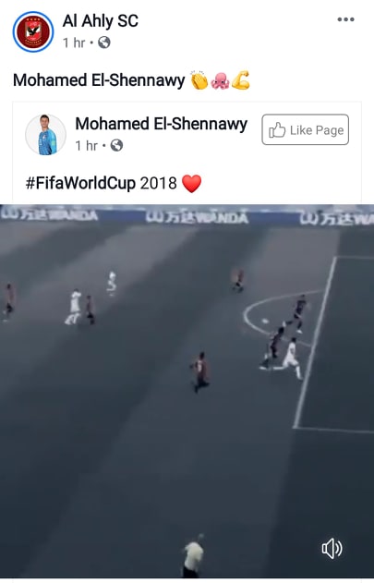Click the flexed biceps emoji
The image size is (374, 583).
[x=240, y=80]
